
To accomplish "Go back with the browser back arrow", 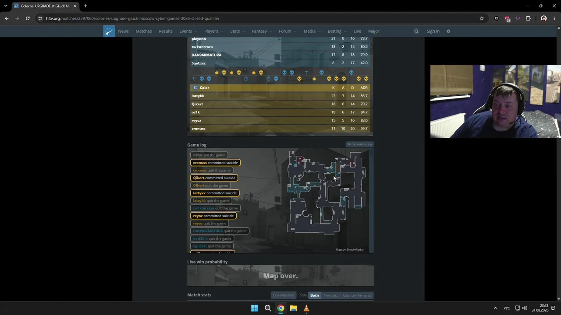I will [x=7, y=18].
